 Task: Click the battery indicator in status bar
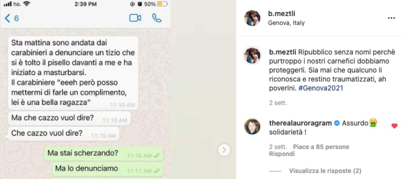162,4
